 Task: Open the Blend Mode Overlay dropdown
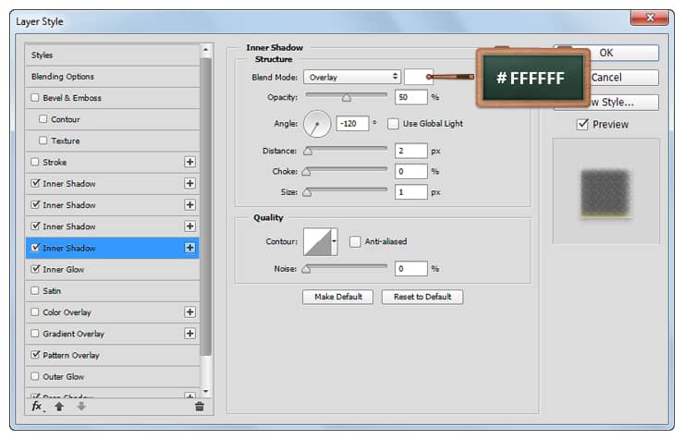coord(351,77)
